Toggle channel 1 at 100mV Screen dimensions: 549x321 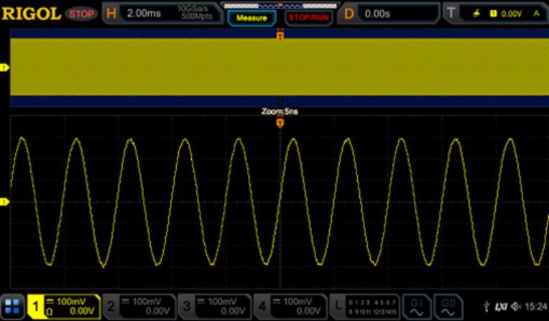(x=64, y=306)
